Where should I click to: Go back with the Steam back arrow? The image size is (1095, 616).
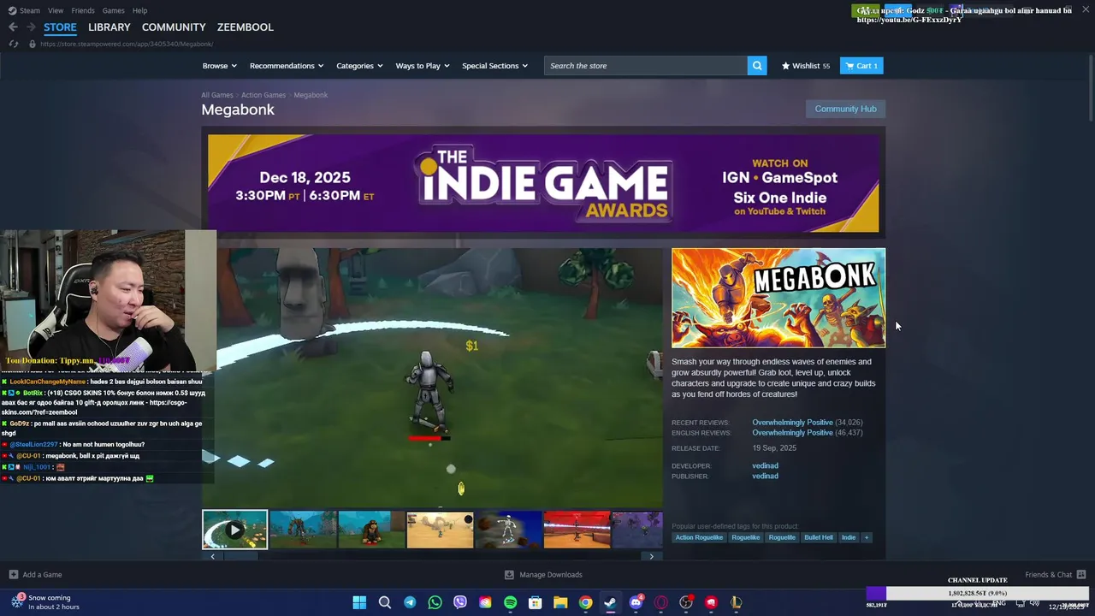pos(13,27)
